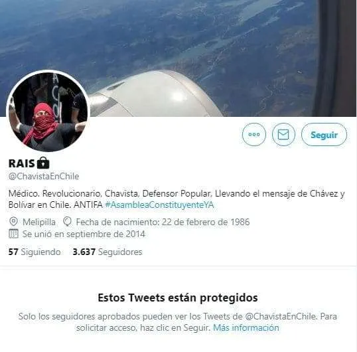This screenshot has height=352, width=357.
Task: Click the airplane window header banner
Action: [x=178, y=58]
